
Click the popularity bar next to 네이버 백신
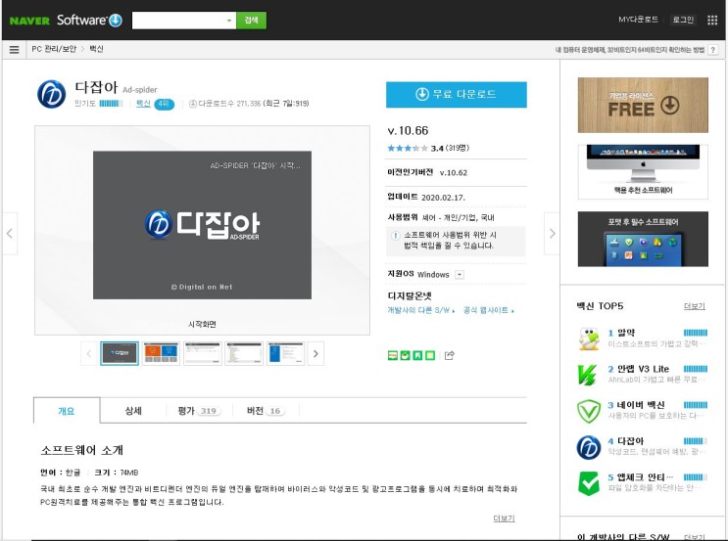coord(696,405)
